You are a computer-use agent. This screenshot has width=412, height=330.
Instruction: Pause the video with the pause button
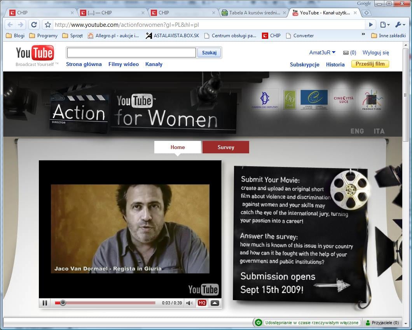click(x=45, y=303)
